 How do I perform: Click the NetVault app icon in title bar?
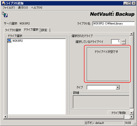4,3
